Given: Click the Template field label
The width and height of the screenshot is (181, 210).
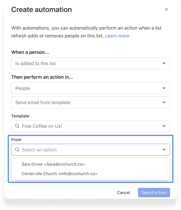Looking at the screenshot, I should coord(20,116).
